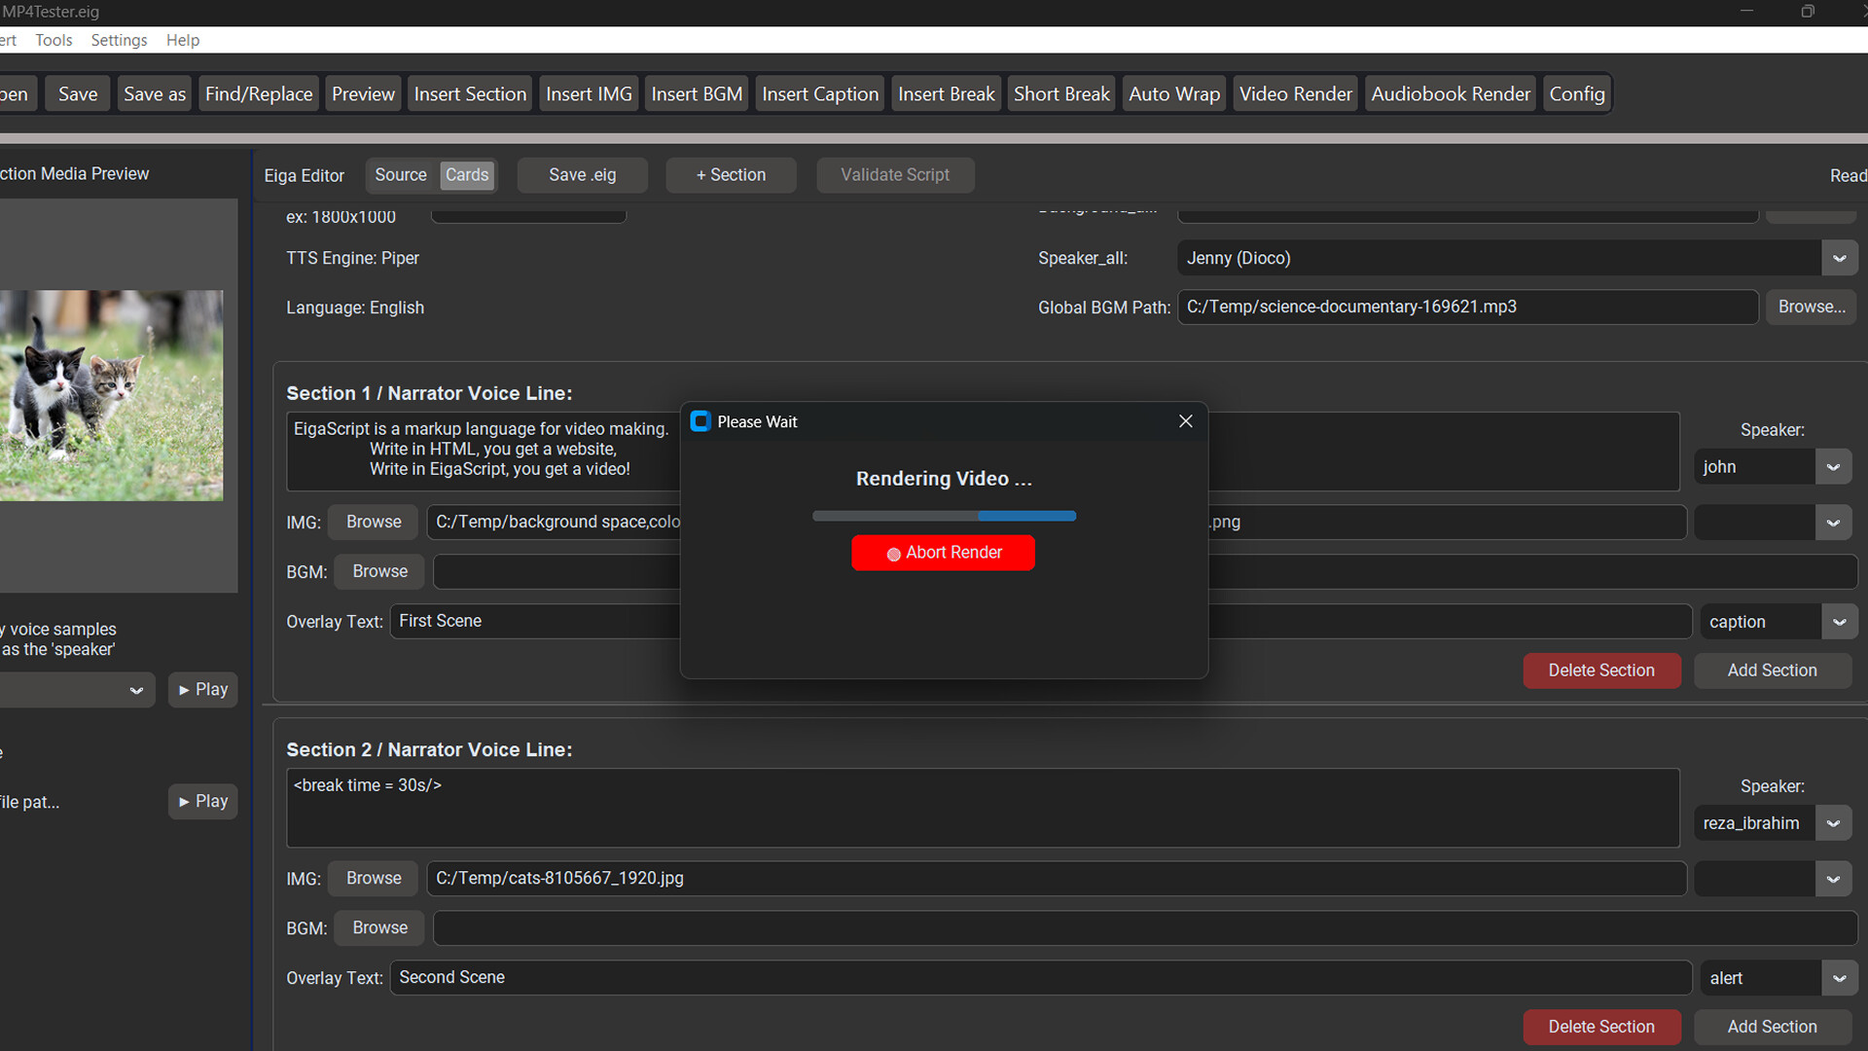Click Auto Wrap on the toolbar
Screen dimensions: 1868x1051
pos(1173,93)
